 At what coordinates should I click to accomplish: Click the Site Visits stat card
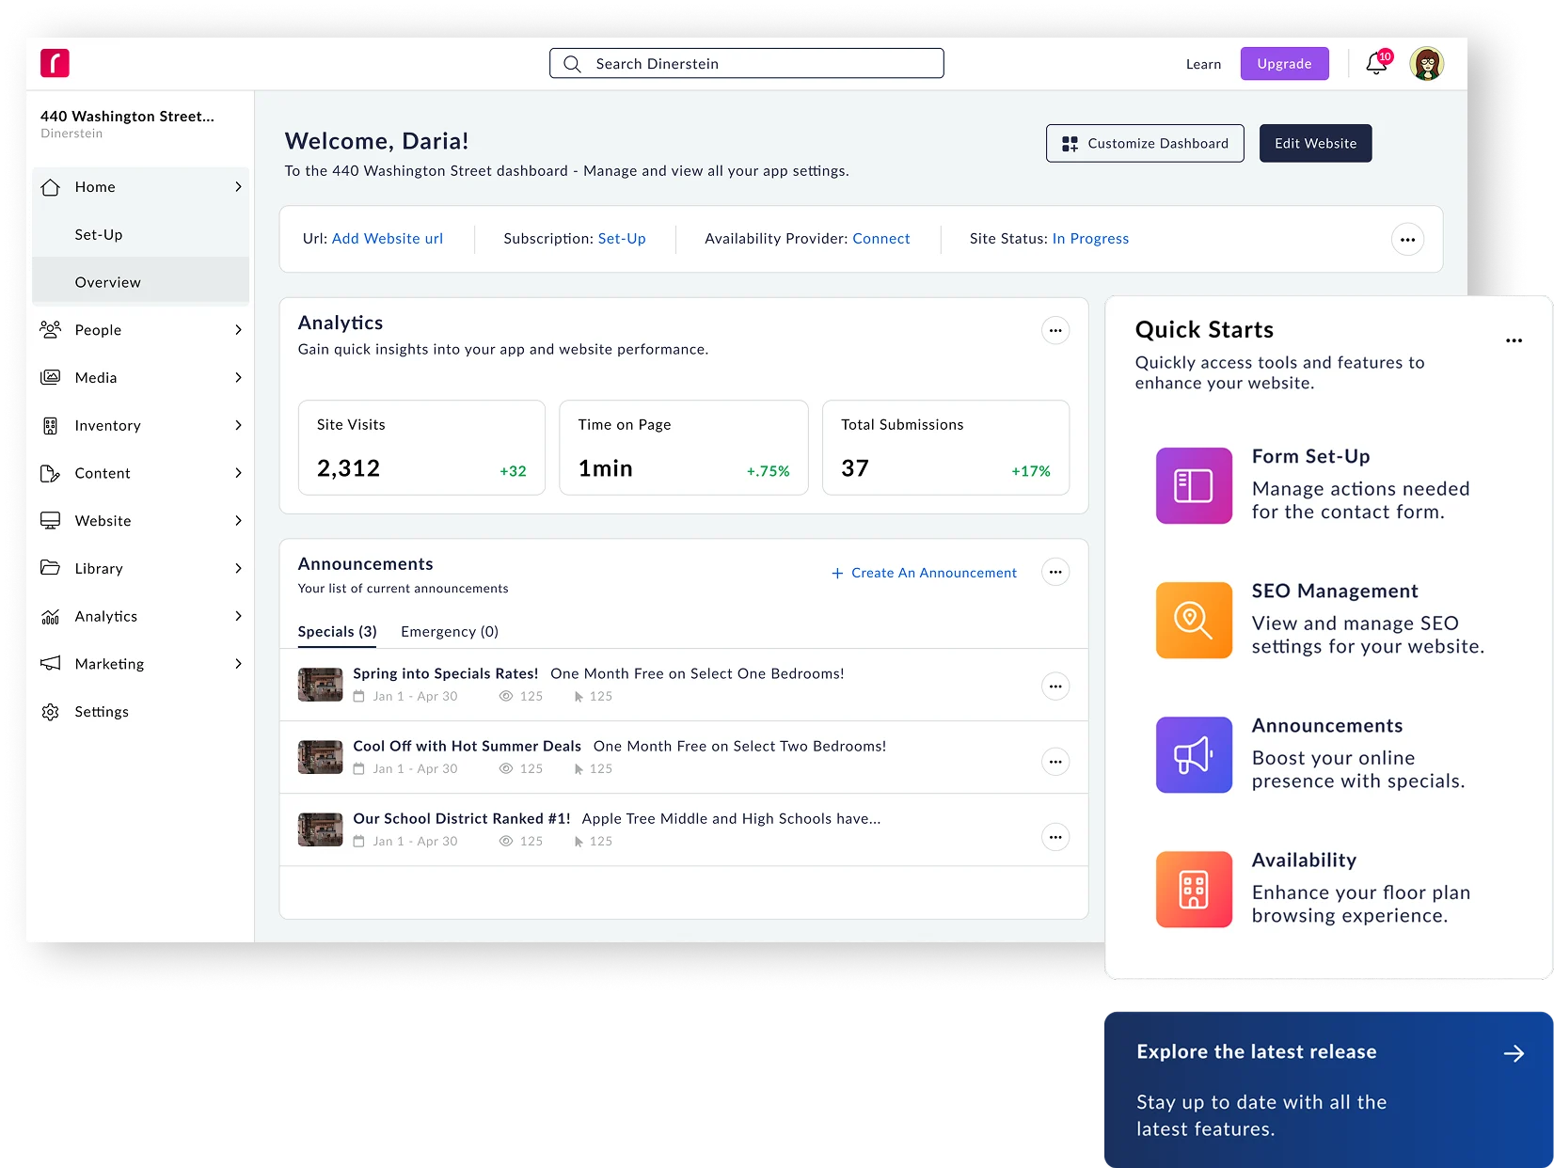coord(421,448)
